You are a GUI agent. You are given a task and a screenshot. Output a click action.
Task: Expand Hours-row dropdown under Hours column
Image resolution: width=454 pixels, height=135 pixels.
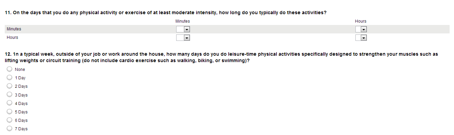pos(361,38)
